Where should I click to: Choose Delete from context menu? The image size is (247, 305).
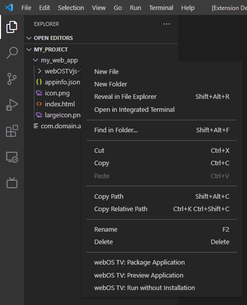point(162,242)
